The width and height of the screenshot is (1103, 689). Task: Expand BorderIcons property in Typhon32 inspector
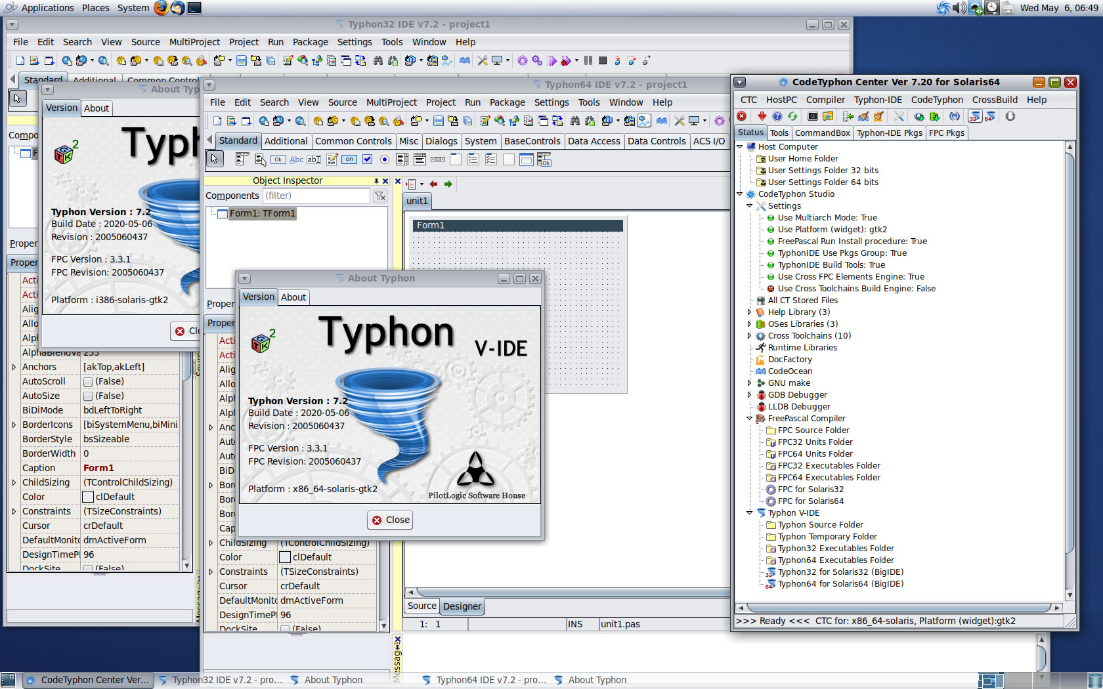pyautogui.click(x=14, y=425)
